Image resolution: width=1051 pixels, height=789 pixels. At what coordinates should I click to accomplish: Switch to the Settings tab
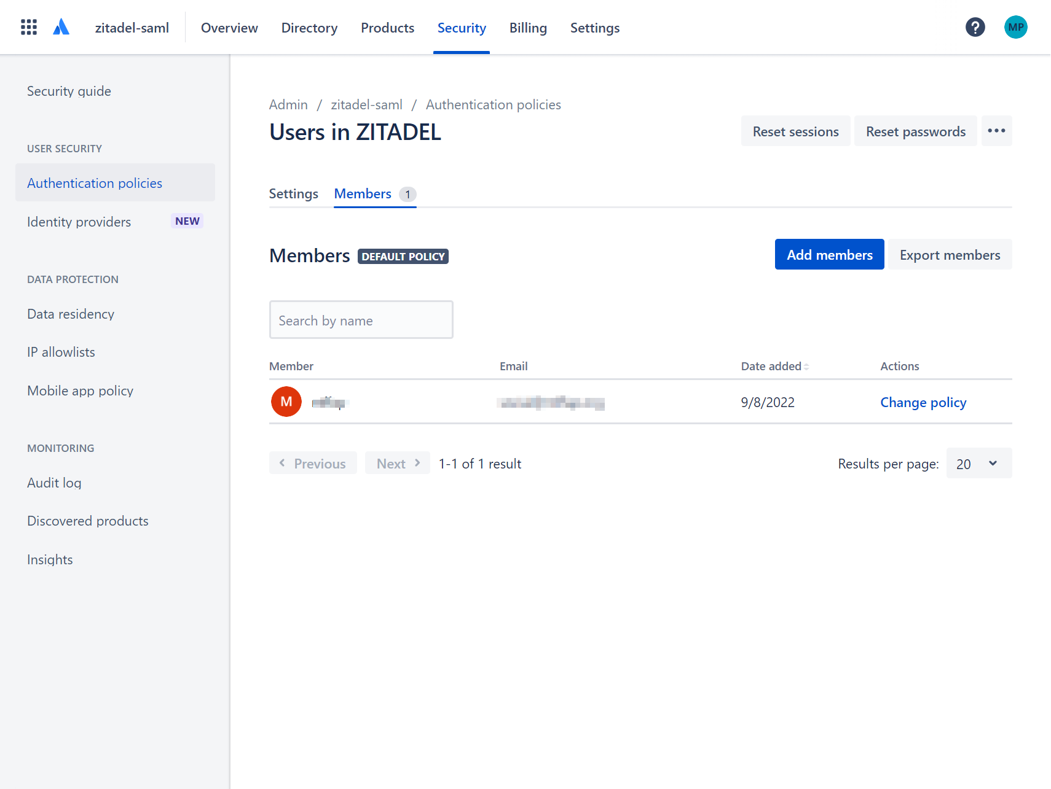(x=293, y=194)
